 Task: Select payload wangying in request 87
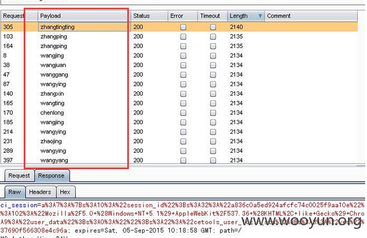pos(53,84)
